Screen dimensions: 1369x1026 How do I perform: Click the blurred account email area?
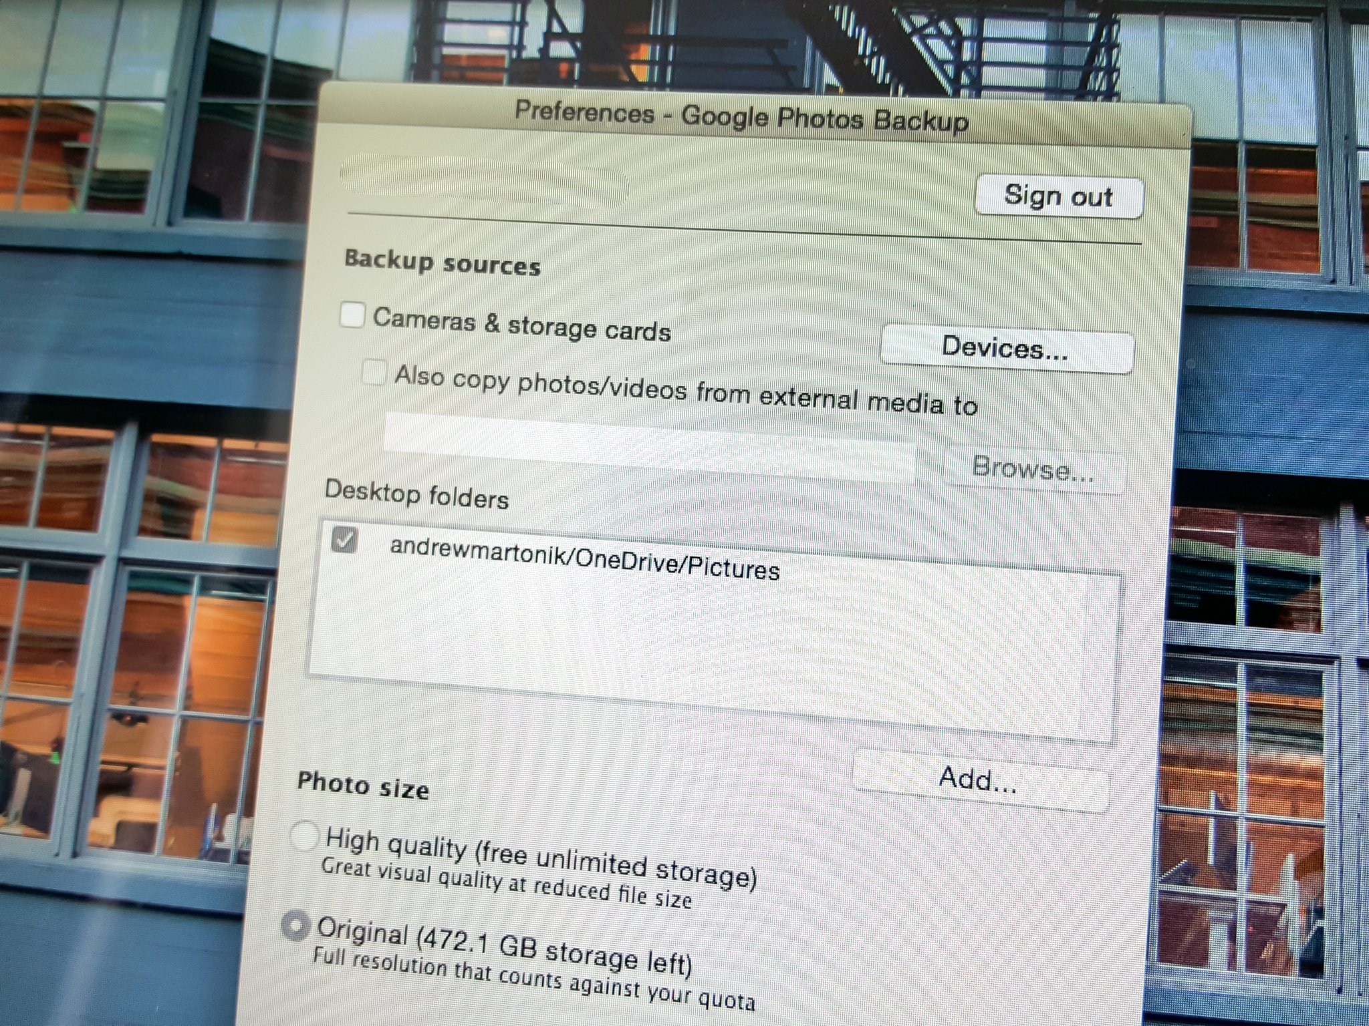pos(484,179)
